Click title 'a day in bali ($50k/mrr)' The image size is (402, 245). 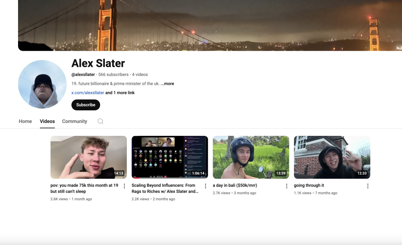pos(235,185)
